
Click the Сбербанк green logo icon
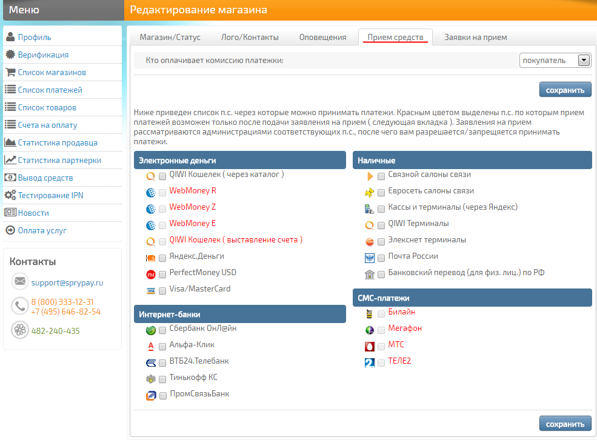(151, 330)
